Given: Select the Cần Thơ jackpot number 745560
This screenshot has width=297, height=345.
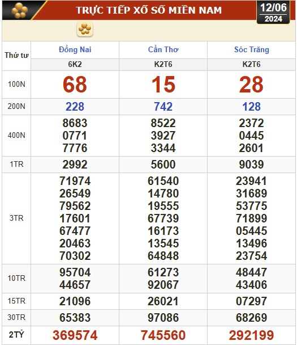Looking at the screenshot, I should pyautogui.click(x=163, y=335).
